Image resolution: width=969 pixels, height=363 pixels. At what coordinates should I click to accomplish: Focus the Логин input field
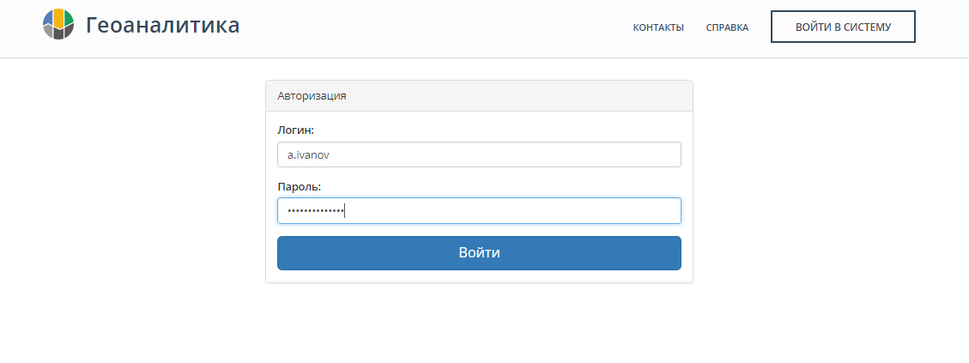(x=479, y=154)
